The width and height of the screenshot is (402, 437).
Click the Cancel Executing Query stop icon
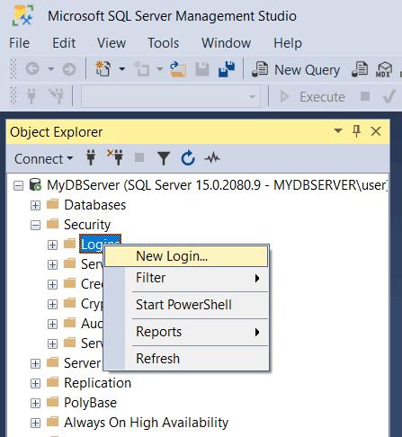coord(365,96)
